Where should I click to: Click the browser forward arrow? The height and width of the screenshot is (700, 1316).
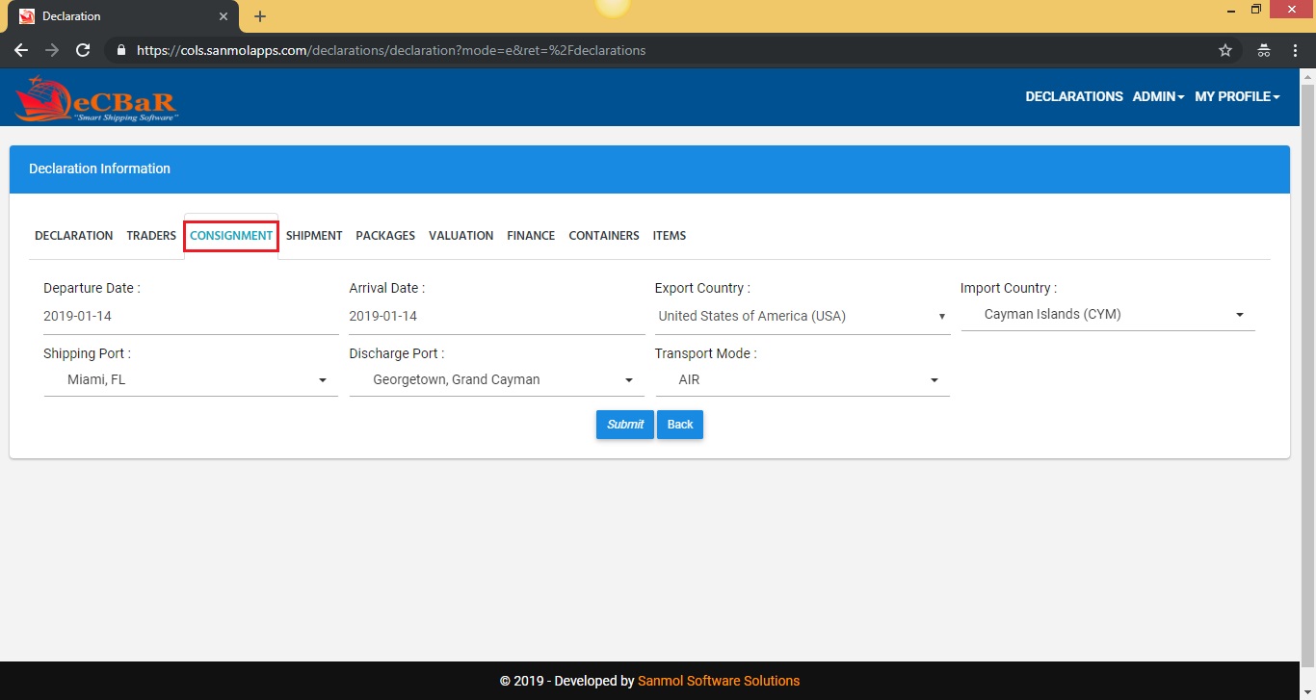point(52,50)
